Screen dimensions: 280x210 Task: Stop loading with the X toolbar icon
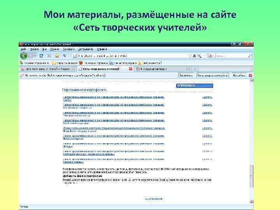click(49, 56)
